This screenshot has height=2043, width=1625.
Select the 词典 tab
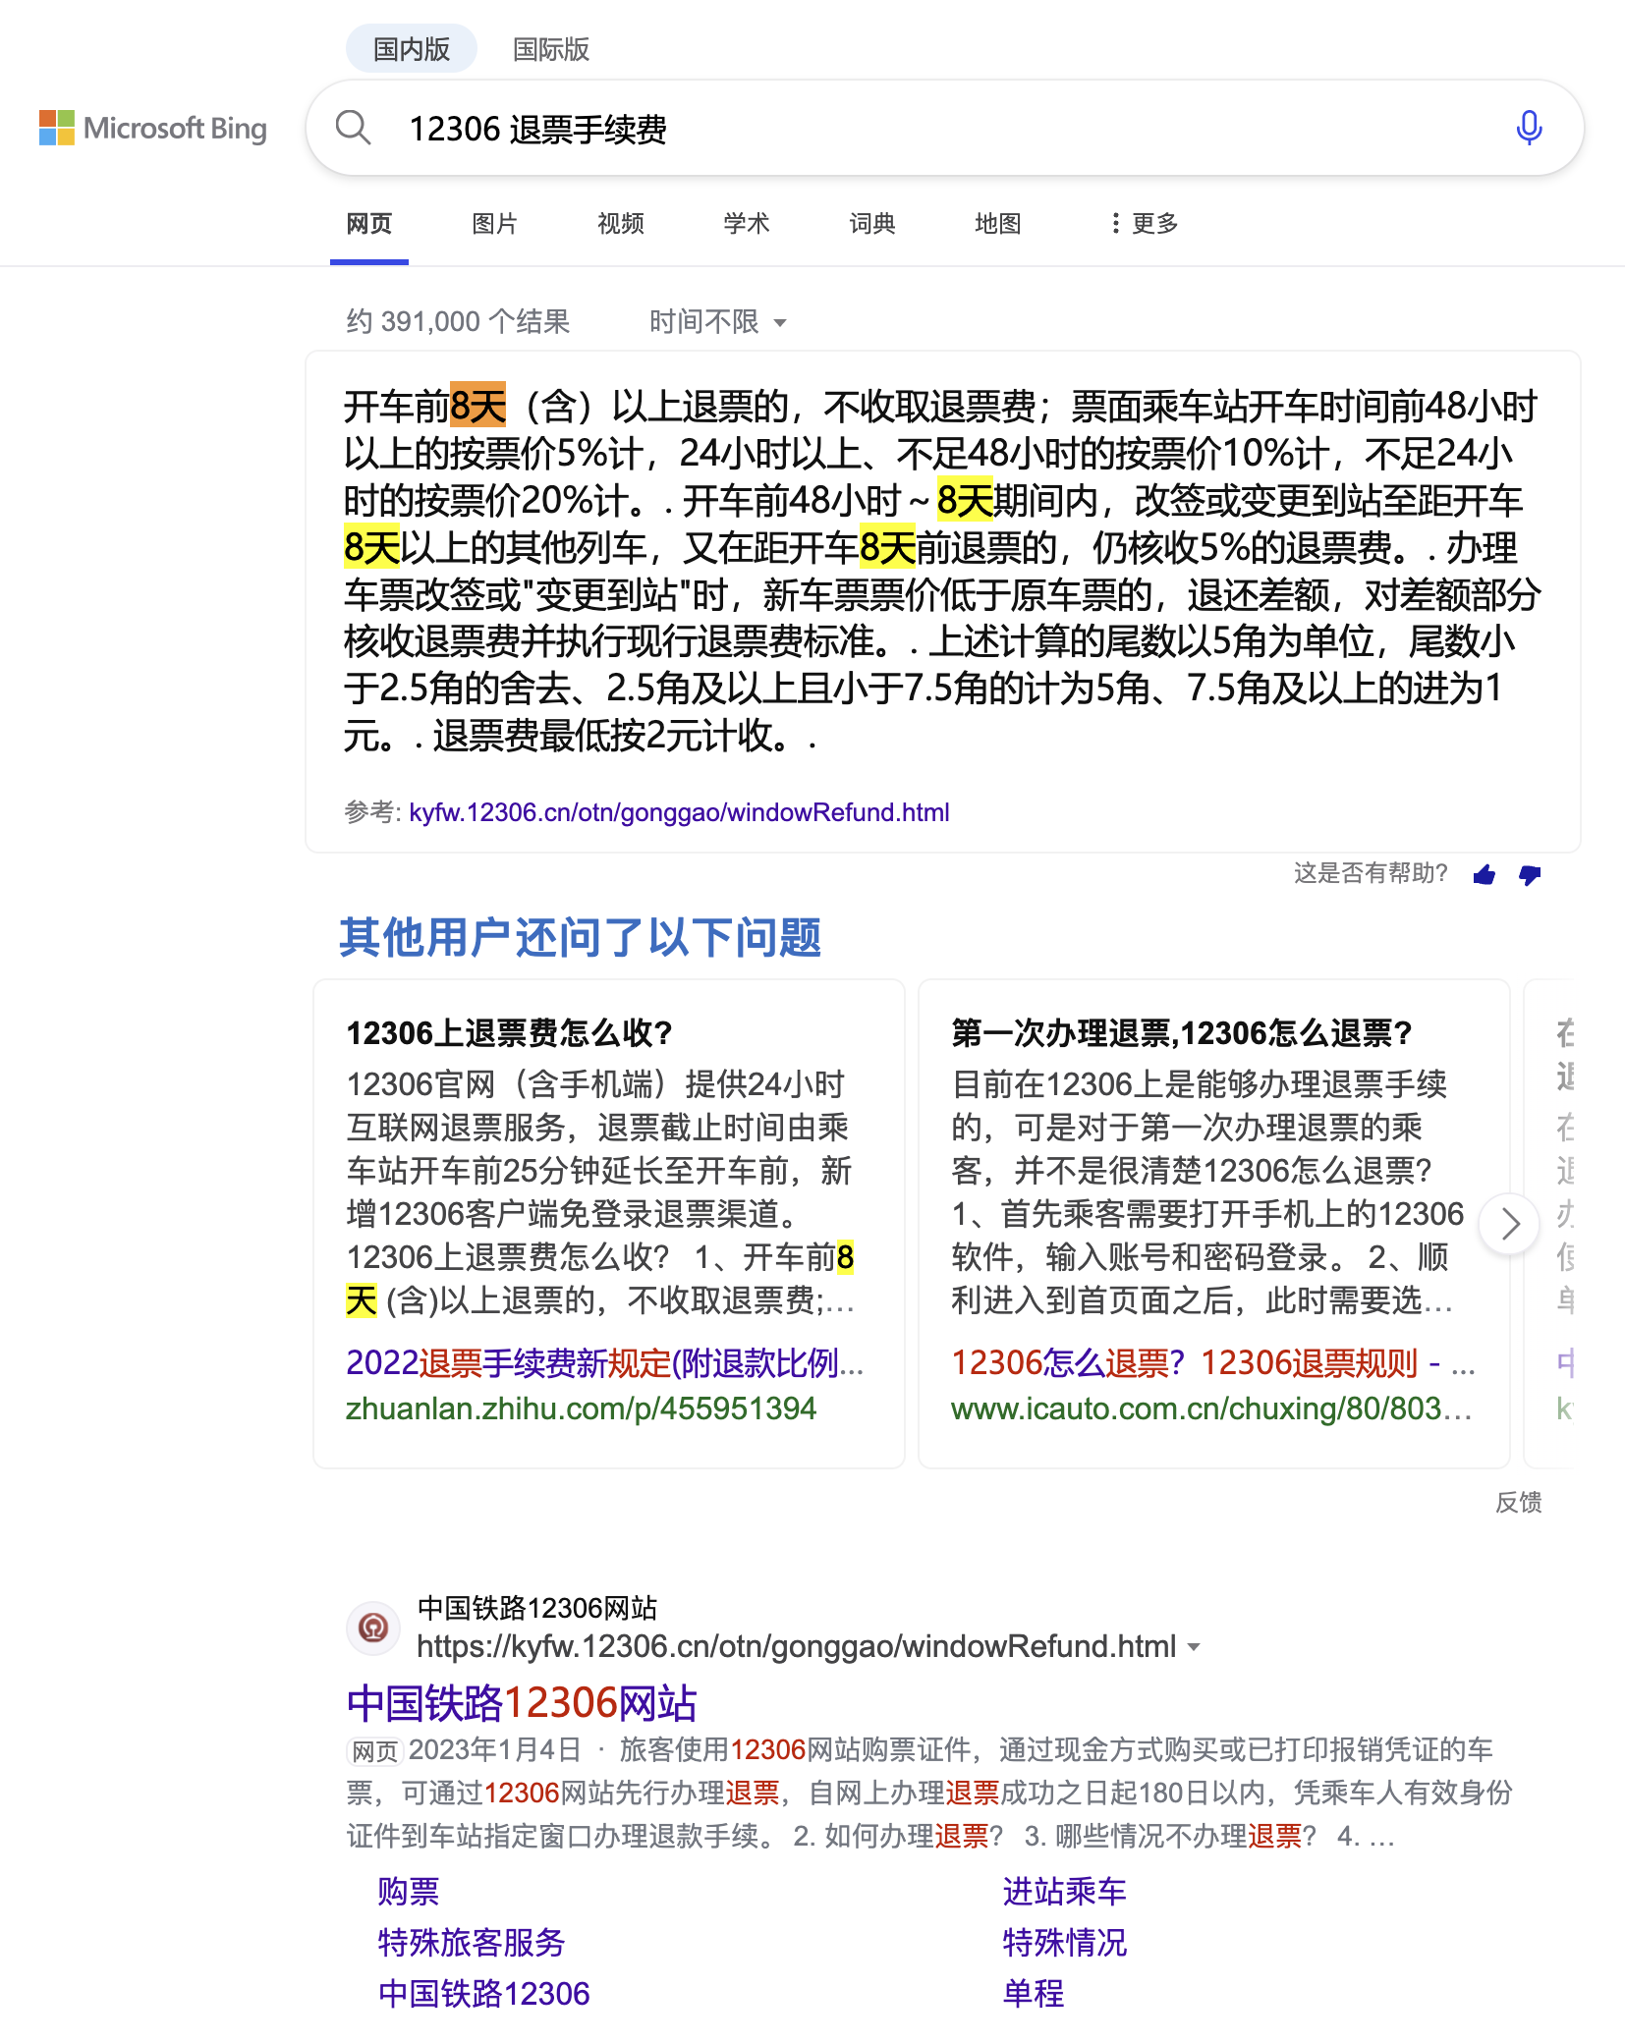pyautogui.click(x=872, y=224)
